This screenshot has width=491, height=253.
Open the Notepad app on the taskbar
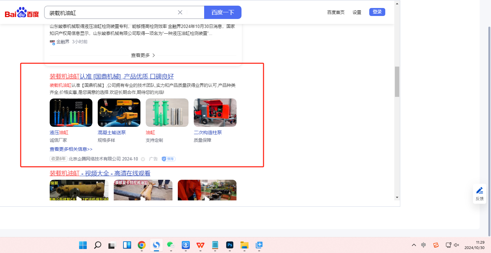tap(215, 245)
